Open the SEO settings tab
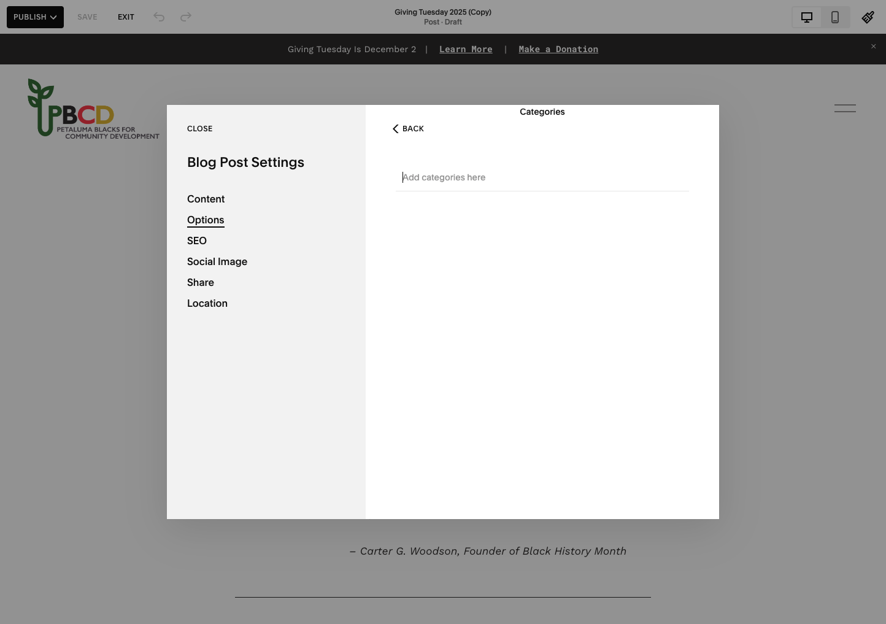886x624 pixels. tap(197, 241)
